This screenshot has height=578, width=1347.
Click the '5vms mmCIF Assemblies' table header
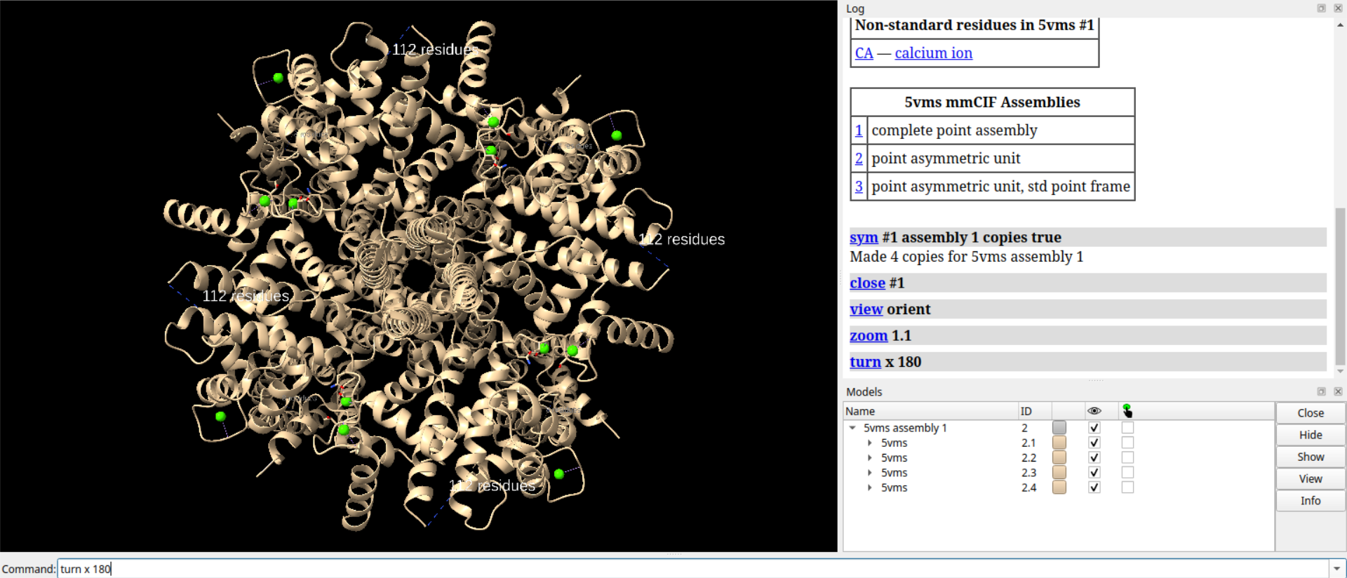coord(992,102)
